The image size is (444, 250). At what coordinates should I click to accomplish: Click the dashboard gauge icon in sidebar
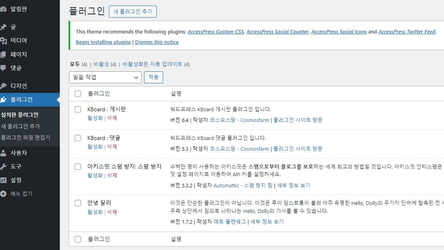tap(4, 9)
